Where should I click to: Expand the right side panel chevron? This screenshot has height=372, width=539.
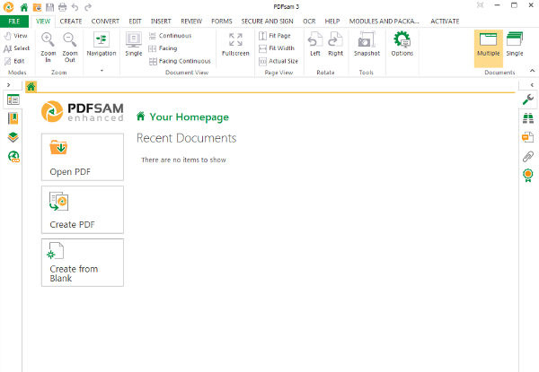click(532, 84)
